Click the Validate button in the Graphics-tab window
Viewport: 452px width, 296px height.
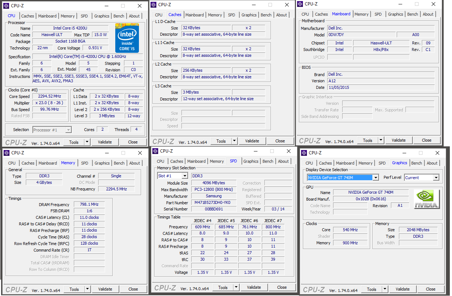point(403,289)
